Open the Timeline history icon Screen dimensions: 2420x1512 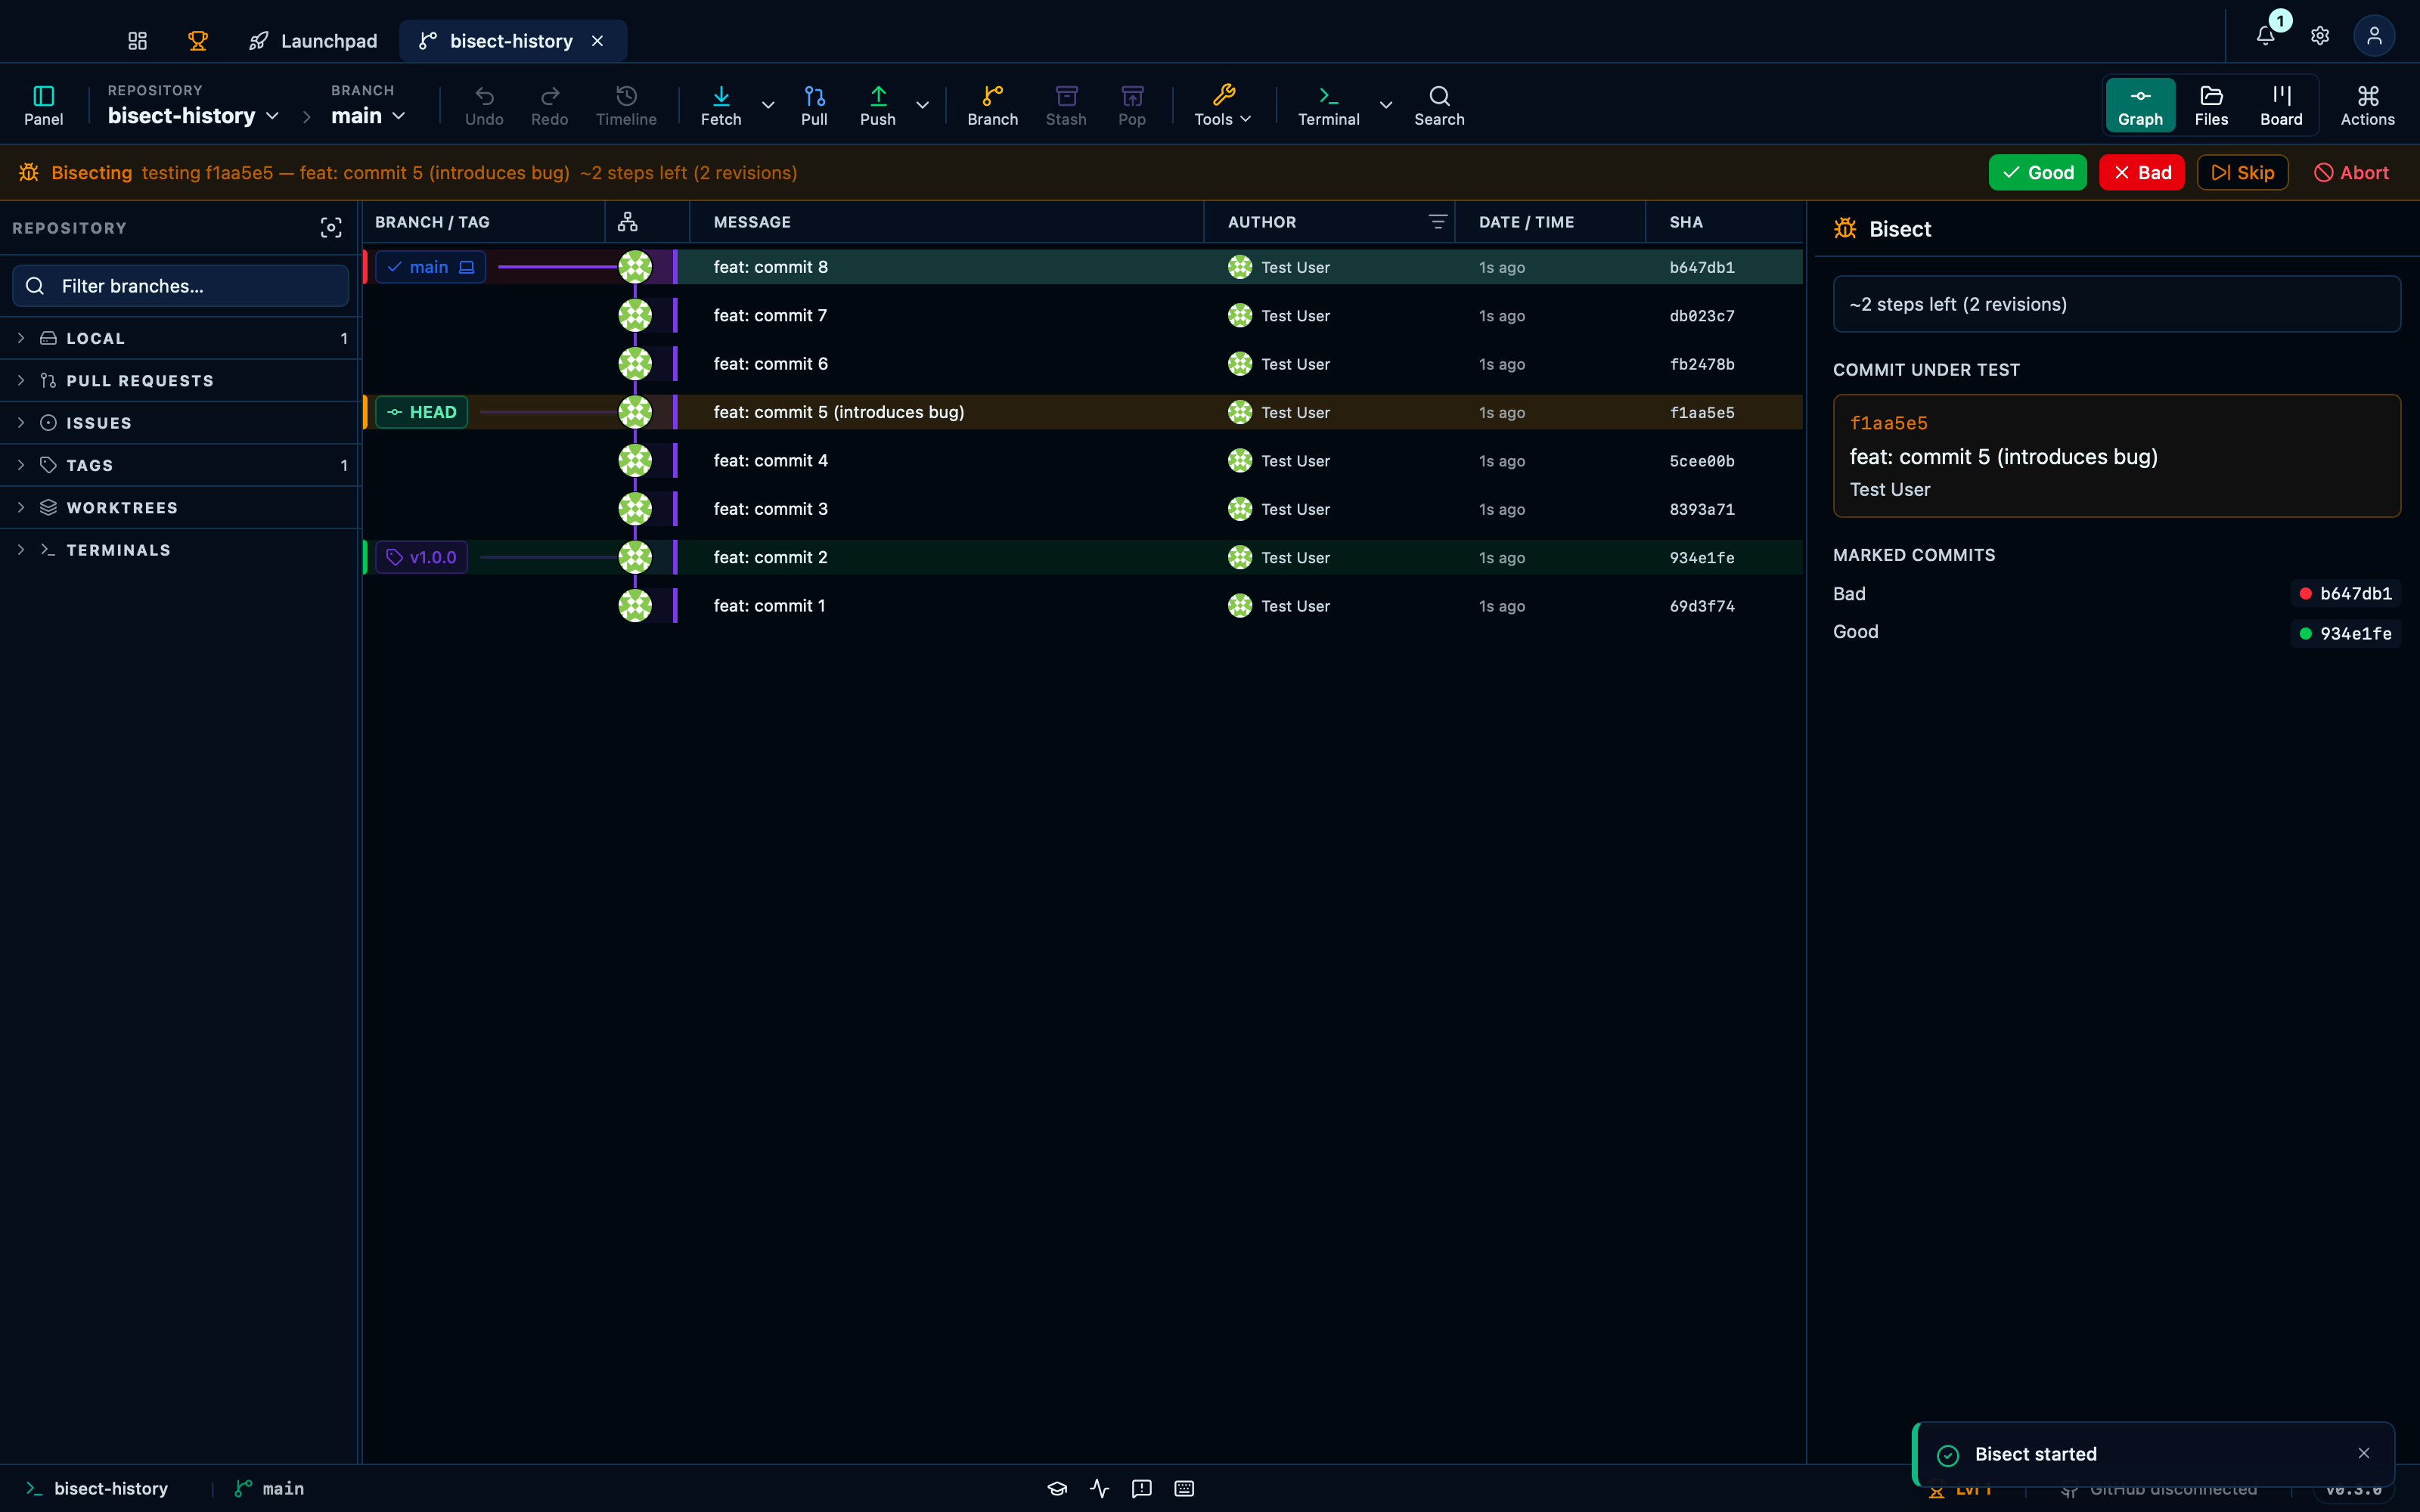626,105
